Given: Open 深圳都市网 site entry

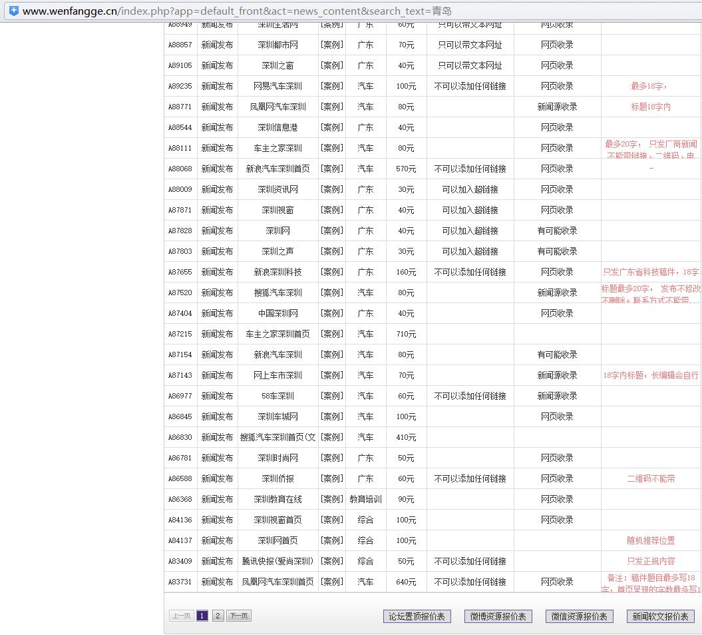Looking at the screenshot, I should [x=277, y=45].
